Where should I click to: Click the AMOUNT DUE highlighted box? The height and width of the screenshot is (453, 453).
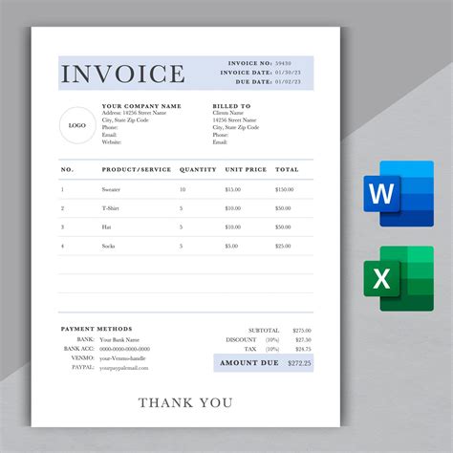click(264, 363)
